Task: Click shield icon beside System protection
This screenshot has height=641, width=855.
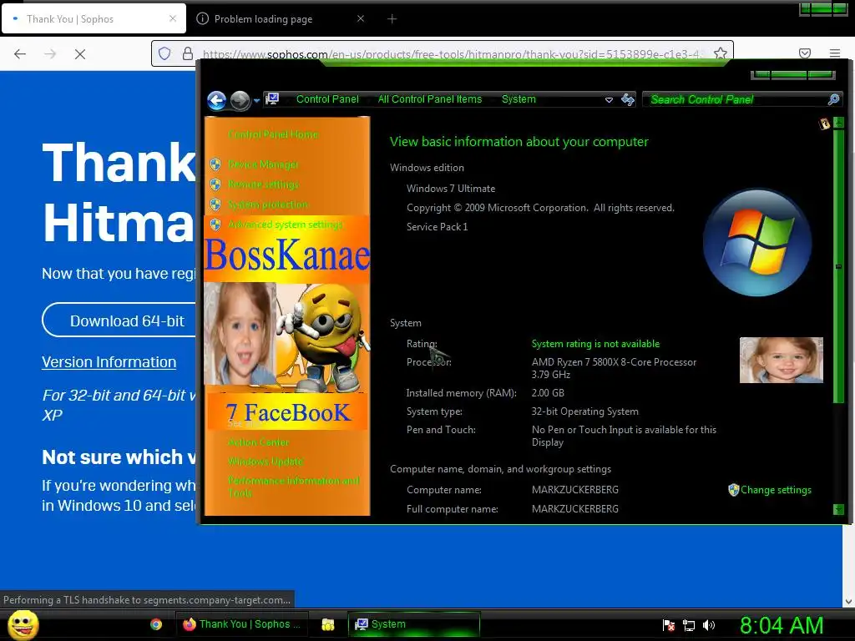Action: tap(215, 204)
